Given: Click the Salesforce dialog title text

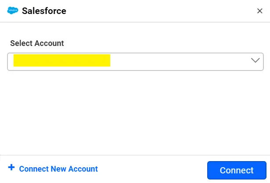Looking at the screenshot, I should point(44,11).
